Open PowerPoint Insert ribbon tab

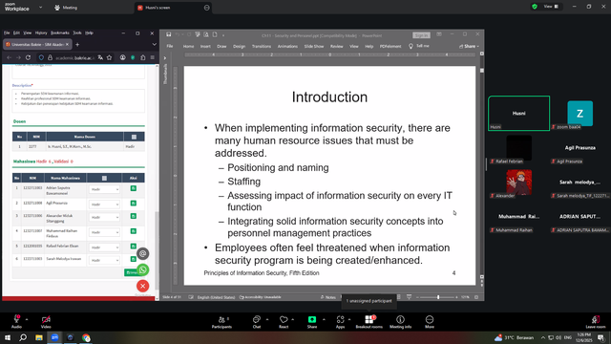pos(205,47)
